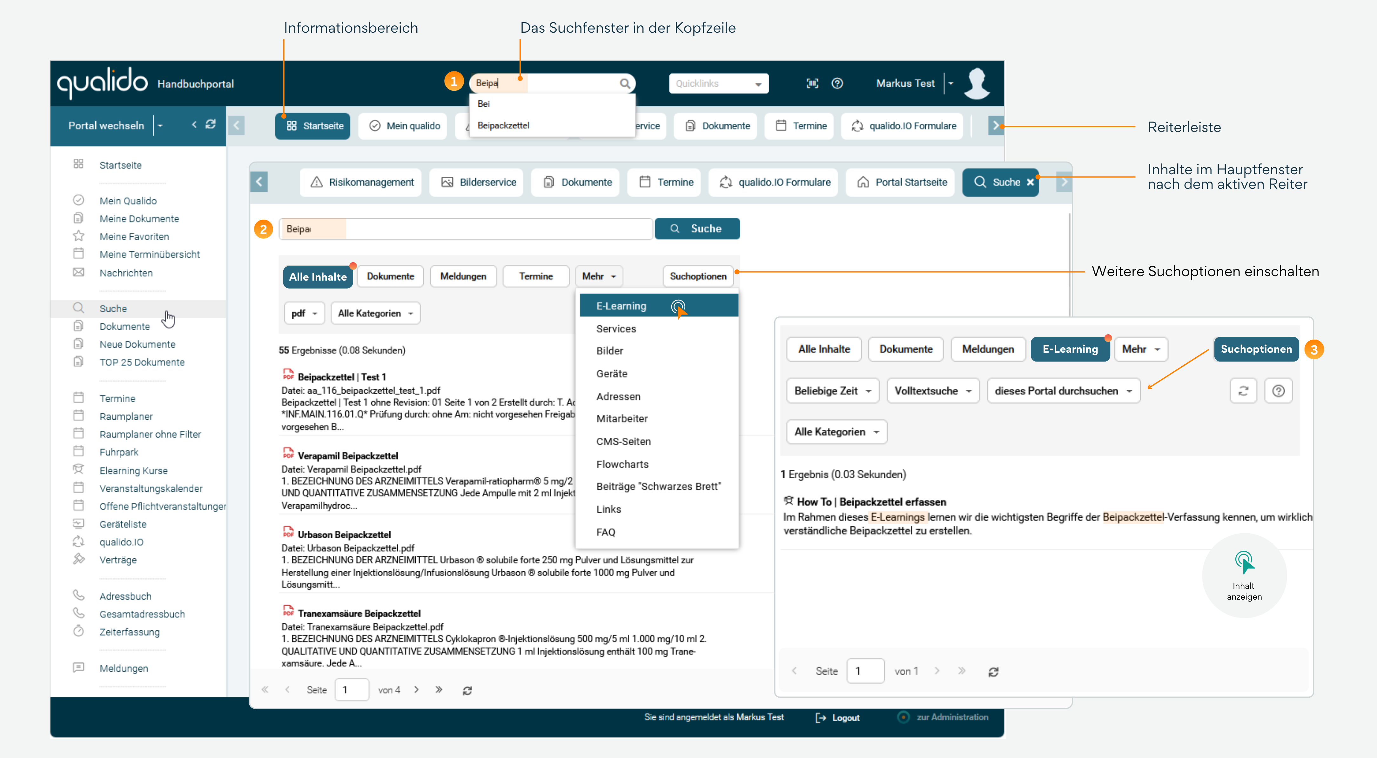Select Services from the Mehr menu
Viewport: 1377px width, 758px height.
(659, 329)
